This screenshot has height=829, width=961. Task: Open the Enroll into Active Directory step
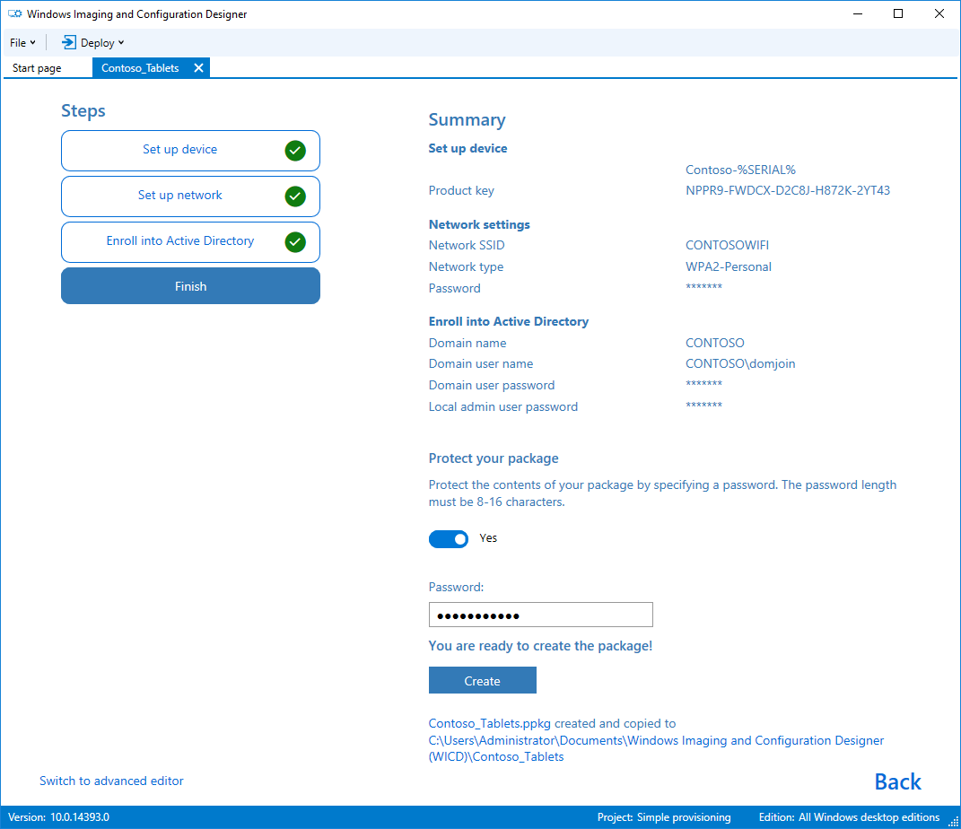[x=190, y=242]
